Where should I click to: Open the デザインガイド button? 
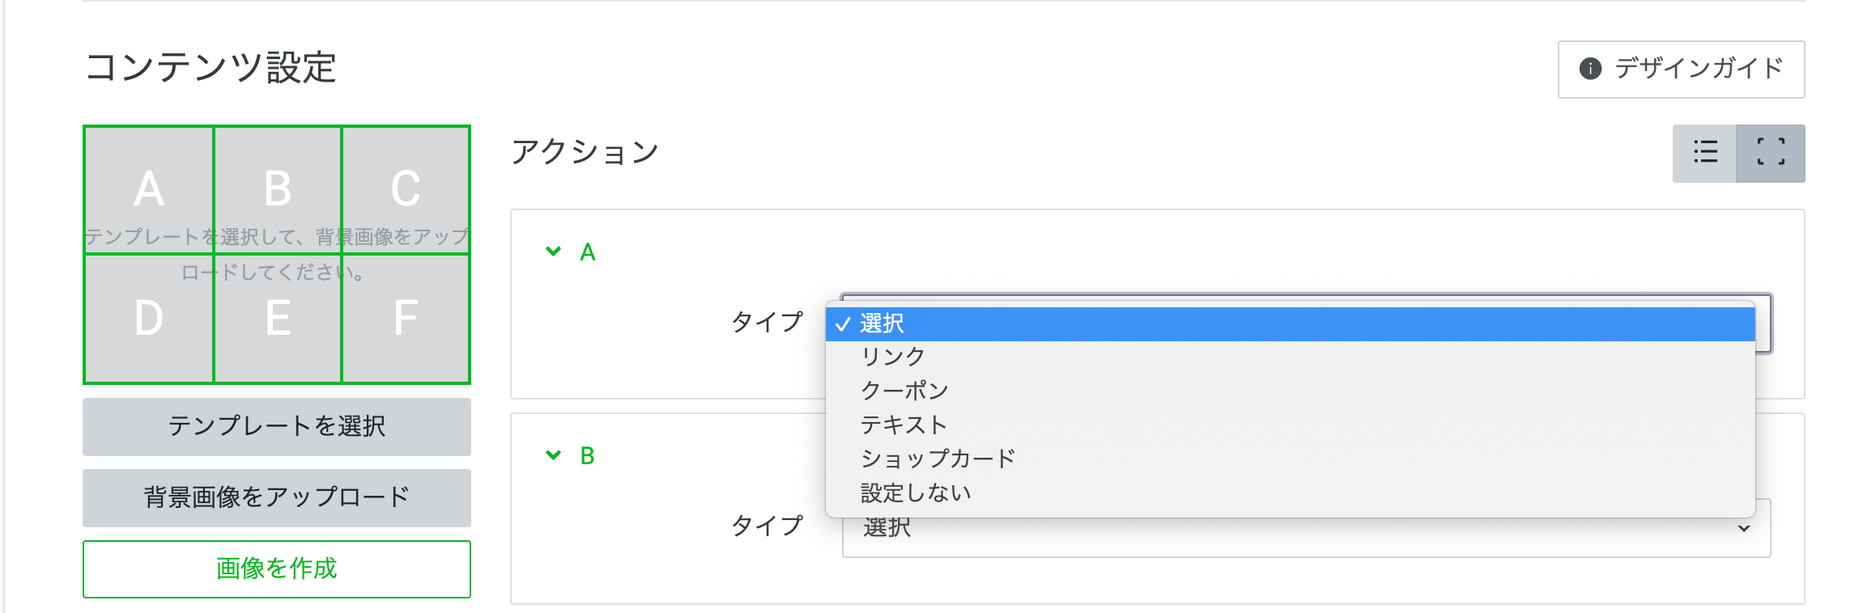(1681, 69)
